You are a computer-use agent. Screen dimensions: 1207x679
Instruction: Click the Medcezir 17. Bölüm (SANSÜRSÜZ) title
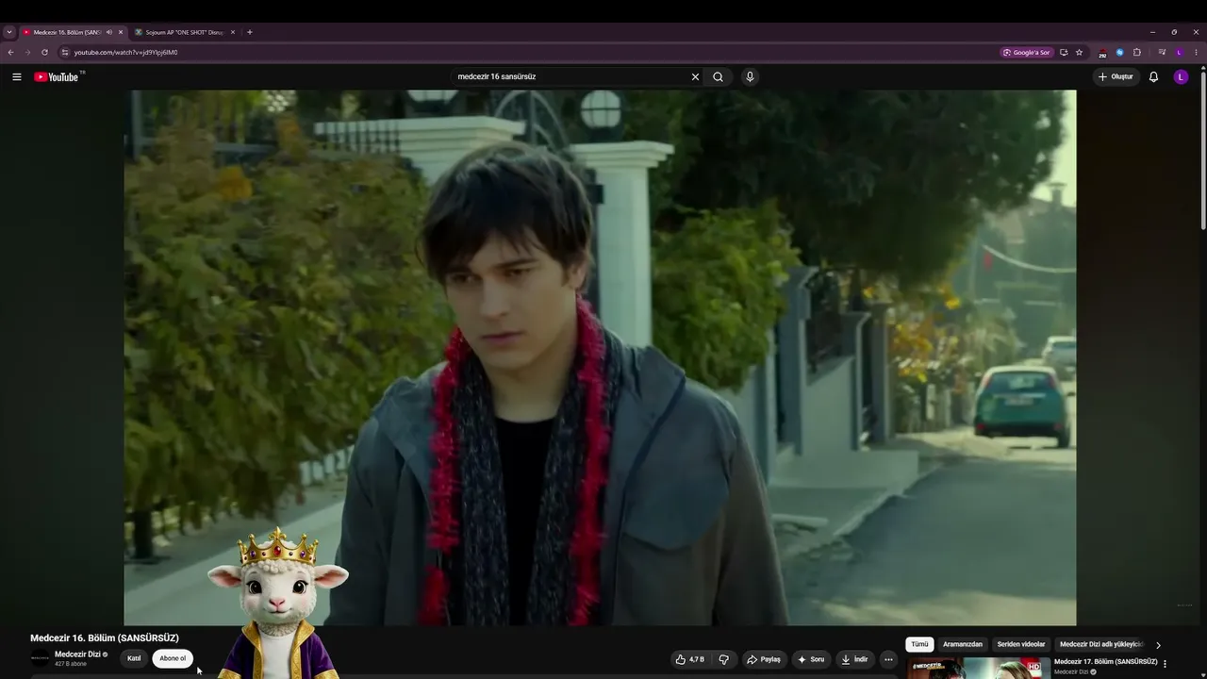tap(1105, 662)
